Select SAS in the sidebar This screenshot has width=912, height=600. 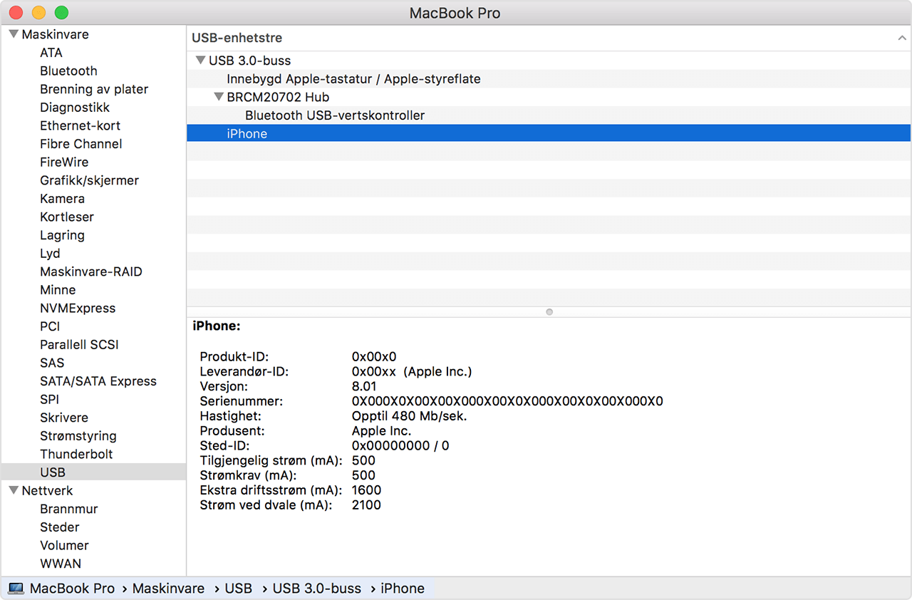coord(52,363)
